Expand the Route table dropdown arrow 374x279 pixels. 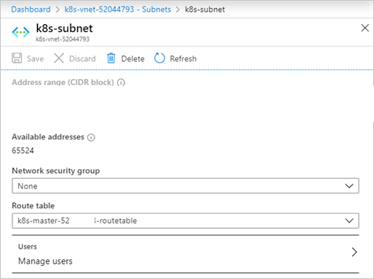(x=349, y=221)
